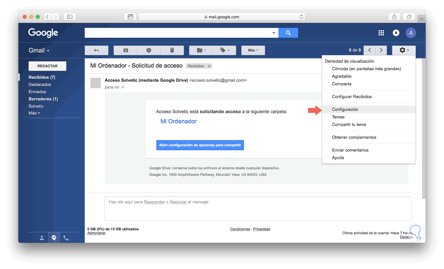
Task: Open the contacts person icon in the bottom bar
Action: 42,238
